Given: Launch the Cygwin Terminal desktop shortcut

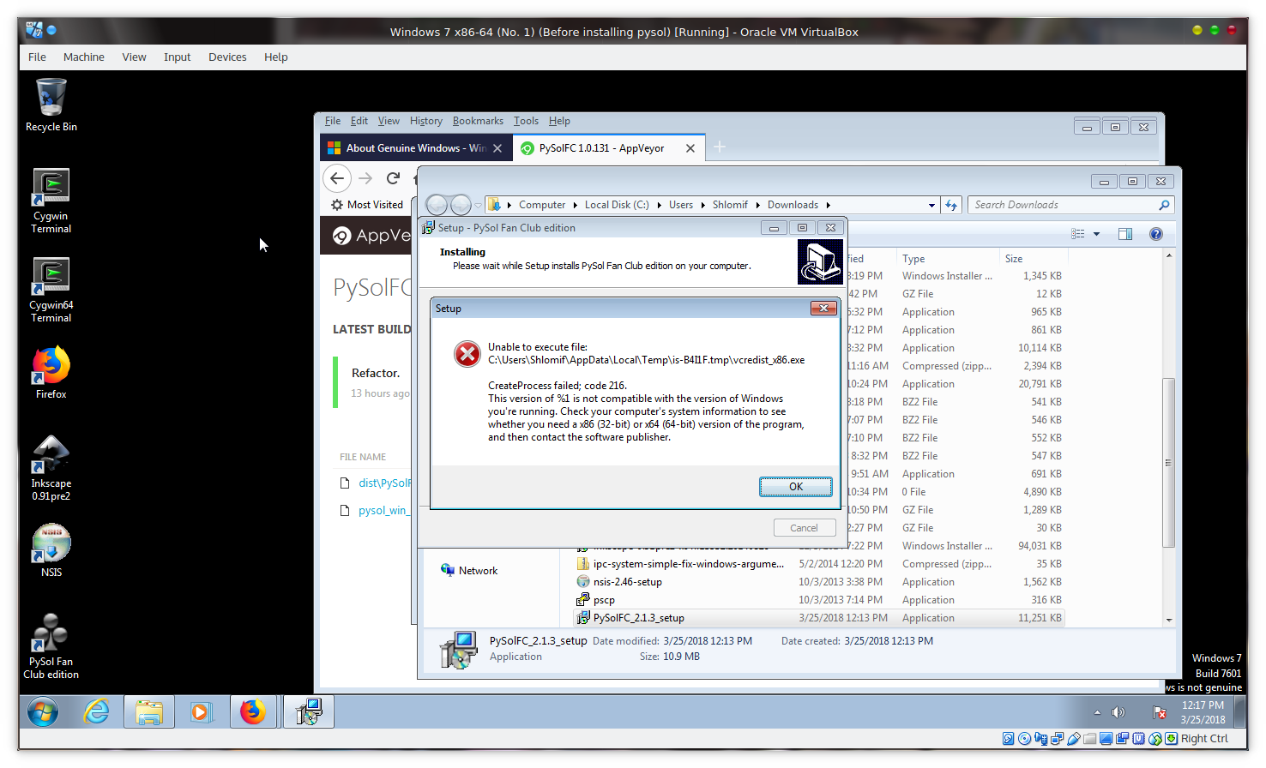Looking at the screenshot, I should click(x=51, y=201).
